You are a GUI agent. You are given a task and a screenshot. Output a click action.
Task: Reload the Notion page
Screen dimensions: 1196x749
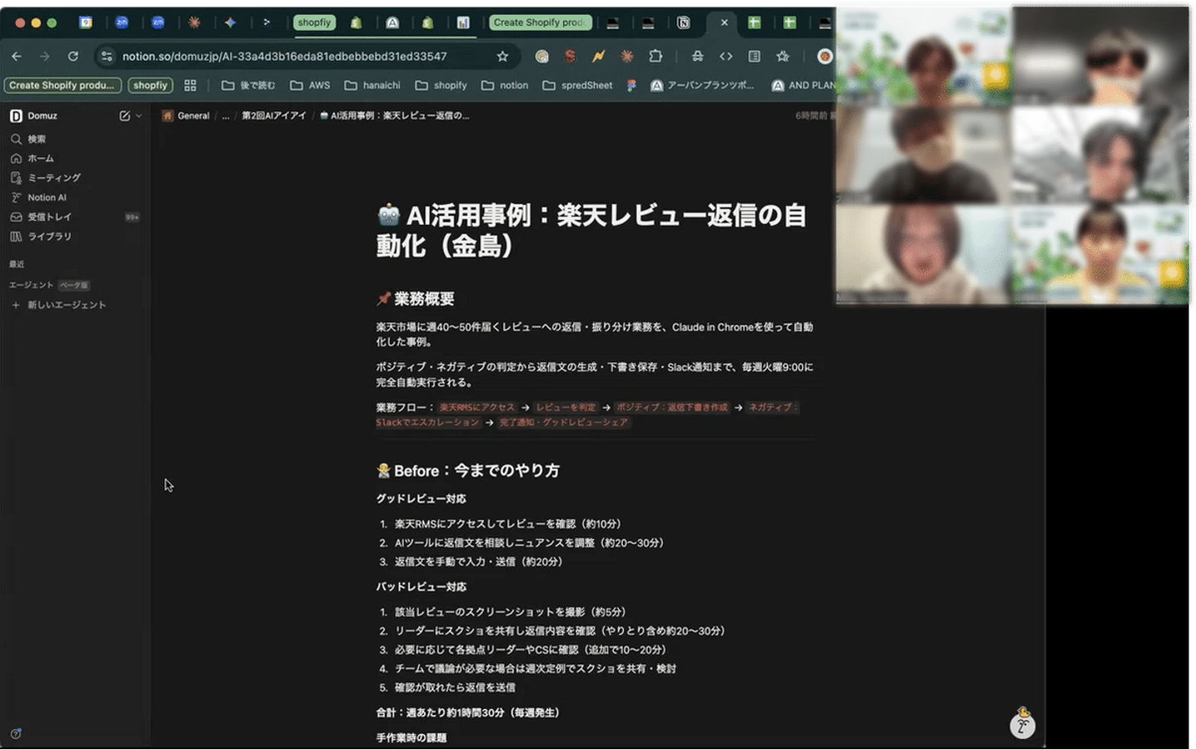[73, 56]
